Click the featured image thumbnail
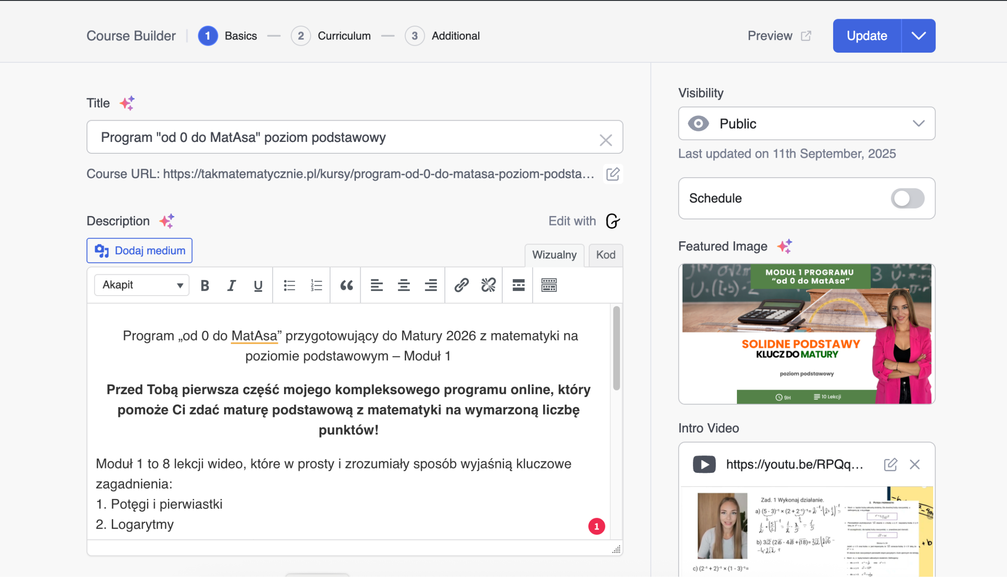 pos(806,334)
